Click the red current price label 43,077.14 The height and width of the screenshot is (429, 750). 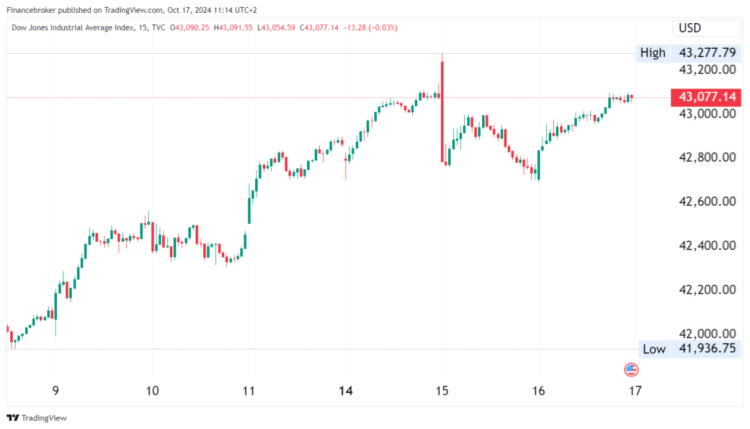pos(706,97)
